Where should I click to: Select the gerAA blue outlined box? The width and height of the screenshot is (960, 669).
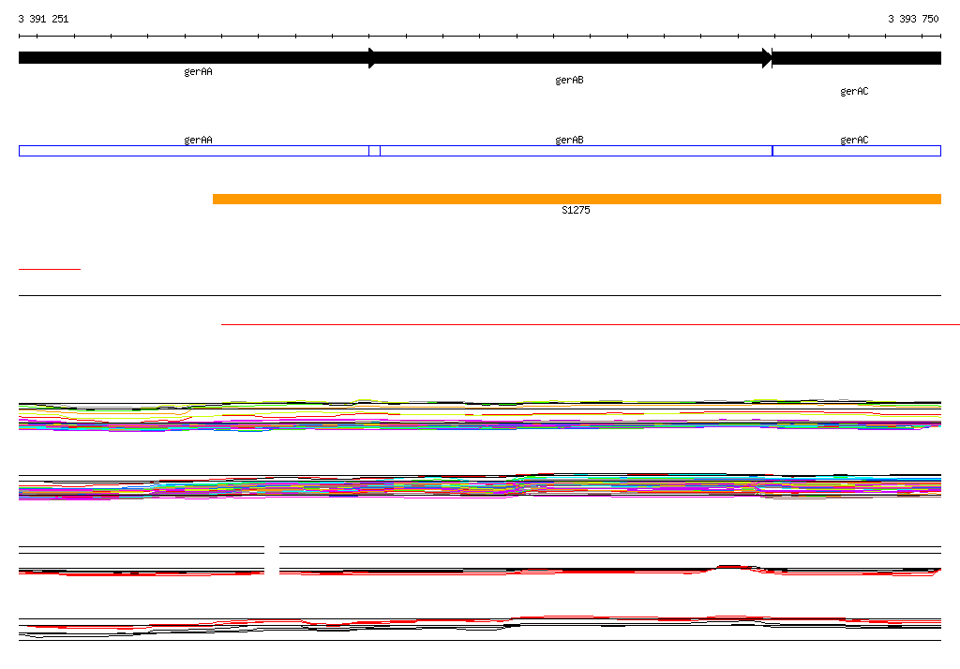click(194, 151)
